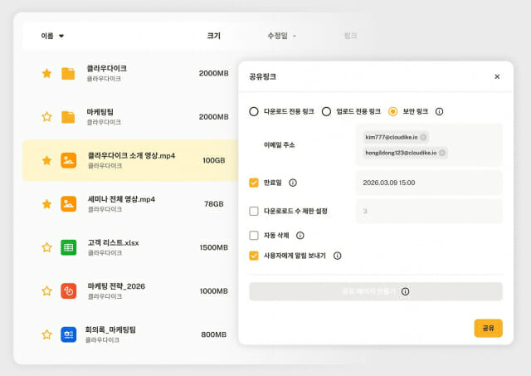Click presentation icon of 마케팅 전략_2026
Image resolution: width=531 pixels, height=376 pixels.
(x=68, y=291)
